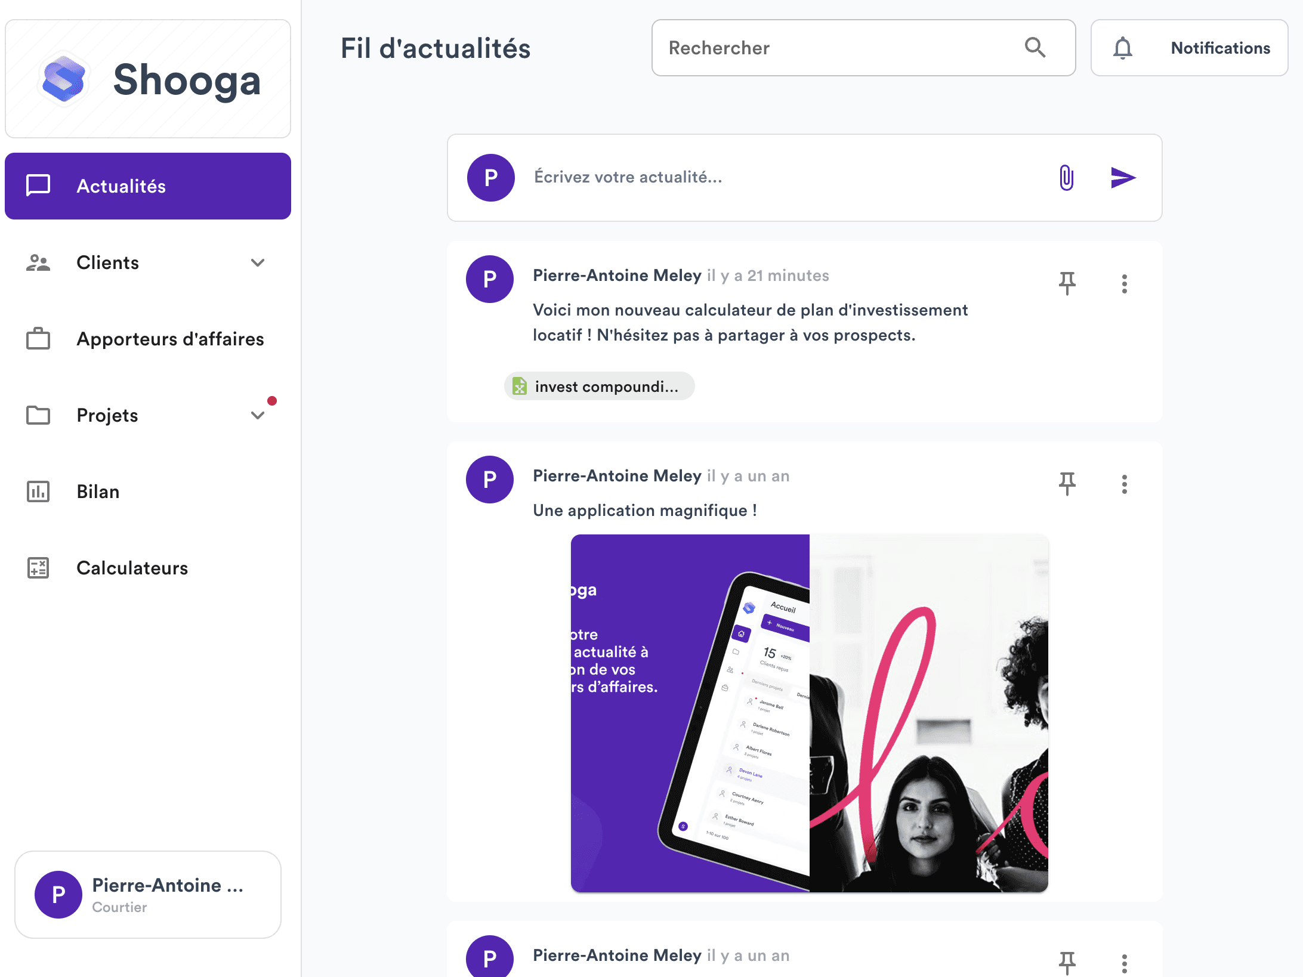Open the Apporteurs d'affaires briefcase icon
The height and width of the screenshot is (977, 1303).
[38, 339]
